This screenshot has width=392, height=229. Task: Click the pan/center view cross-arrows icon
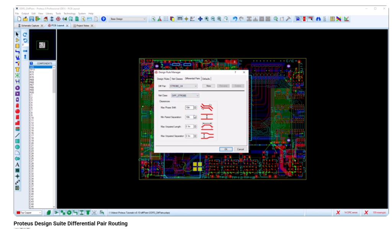pos(200,19)
